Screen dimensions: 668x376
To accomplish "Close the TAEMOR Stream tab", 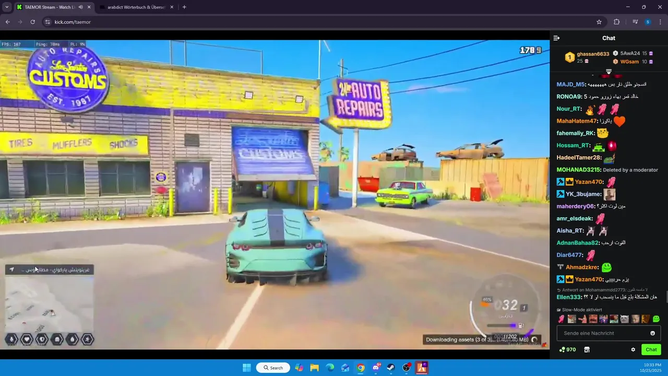I will (89, 7).
